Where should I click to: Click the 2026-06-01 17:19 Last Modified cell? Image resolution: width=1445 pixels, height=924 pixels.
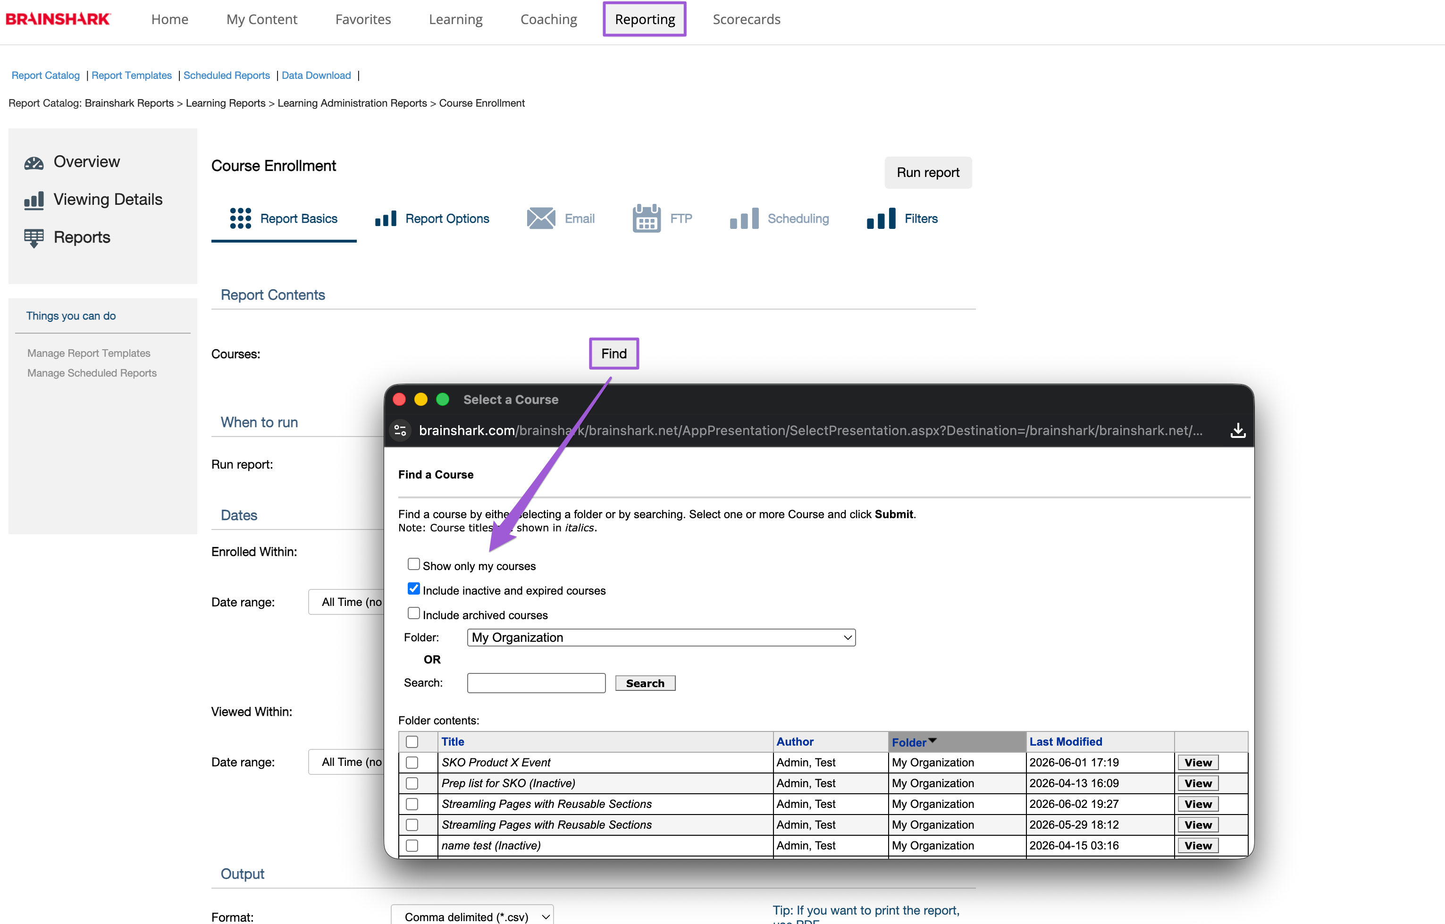1100,763
